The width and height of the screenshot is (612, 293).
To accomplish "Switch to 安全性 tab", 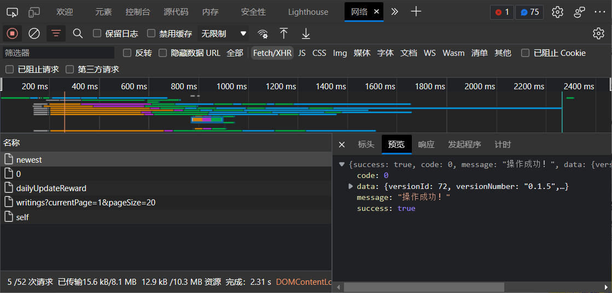I will [x=253, y=12].
